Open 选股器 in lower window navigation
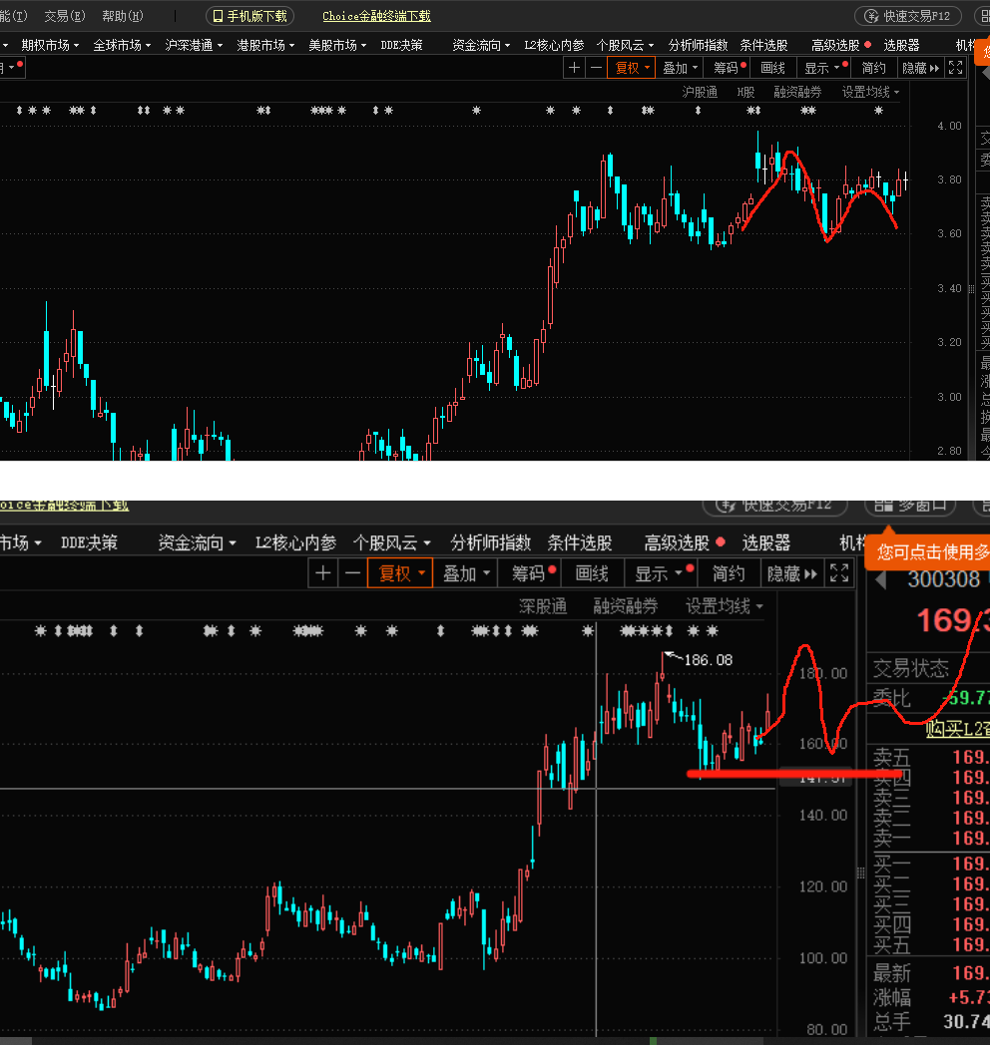 [x=765, y=542]
